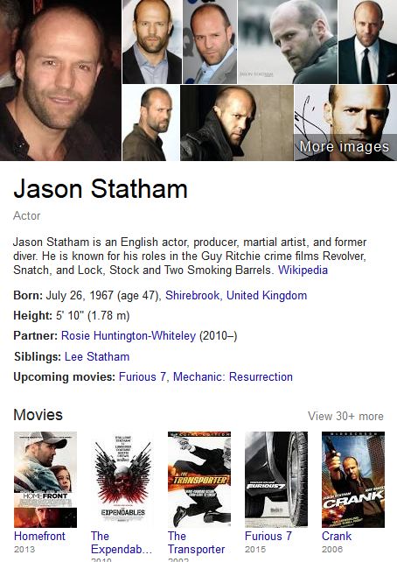Click View 30+ more movies
The height and width of the screenshot is (562, 397).
coord(345,416)
